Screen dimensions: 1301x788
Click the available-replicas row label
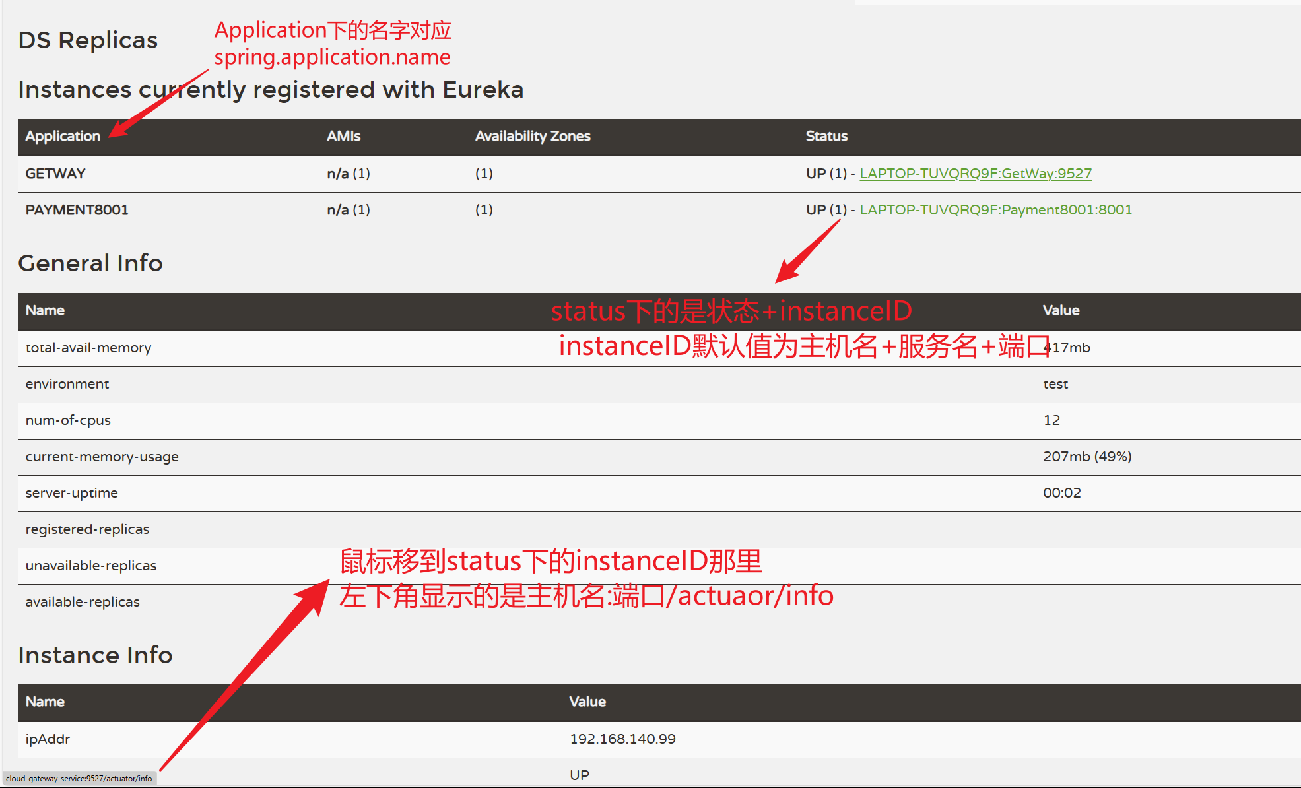83,602
